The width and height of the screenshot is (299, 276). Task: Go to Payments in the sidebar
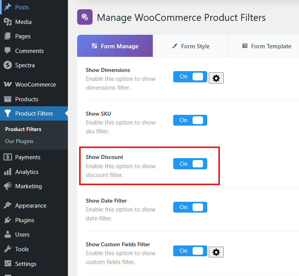tap(34, 157)
